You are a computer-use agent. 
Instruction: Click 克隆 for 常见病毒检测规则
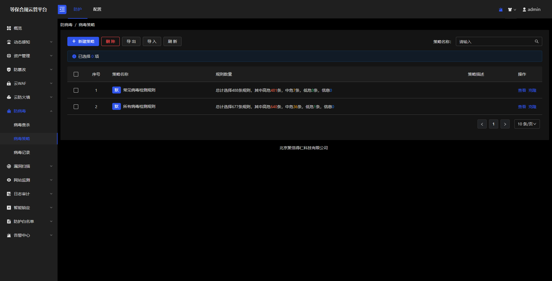coord(532,90)
